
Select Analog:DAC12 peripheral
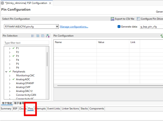(24, 91)
